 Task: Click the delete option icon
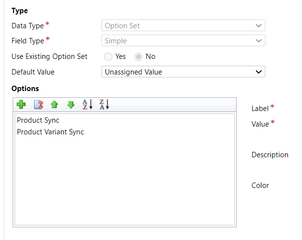(x=39, y=104)
